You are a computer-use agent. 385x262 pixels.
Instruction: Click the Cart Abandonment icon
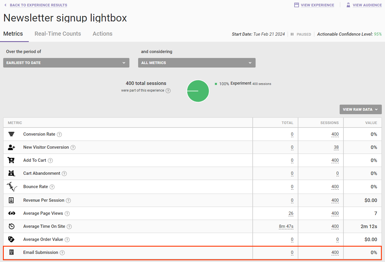(x=11, y=173)
